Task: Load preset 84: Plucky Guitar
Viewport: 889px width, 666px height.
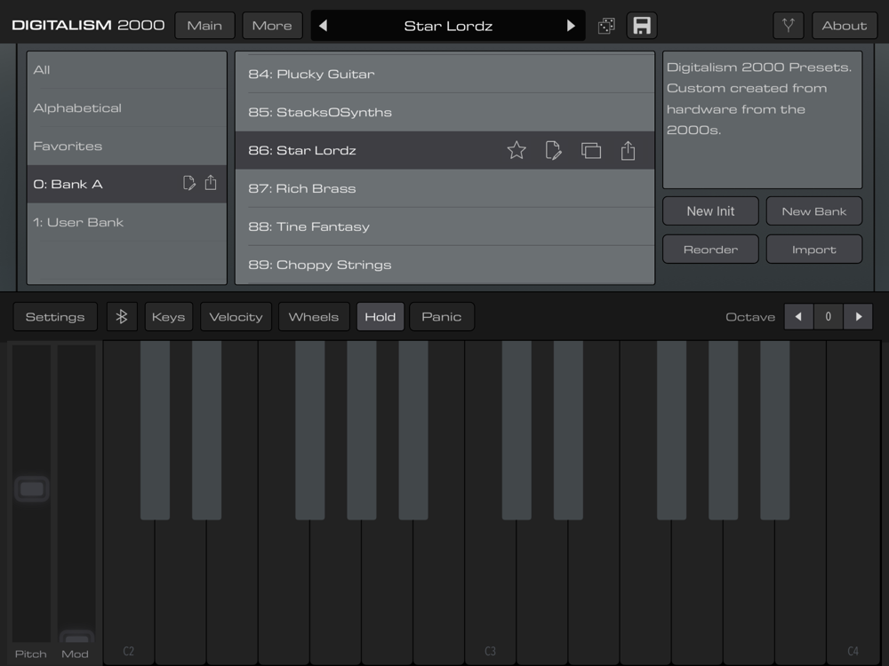Action: (x=445, y=75)
